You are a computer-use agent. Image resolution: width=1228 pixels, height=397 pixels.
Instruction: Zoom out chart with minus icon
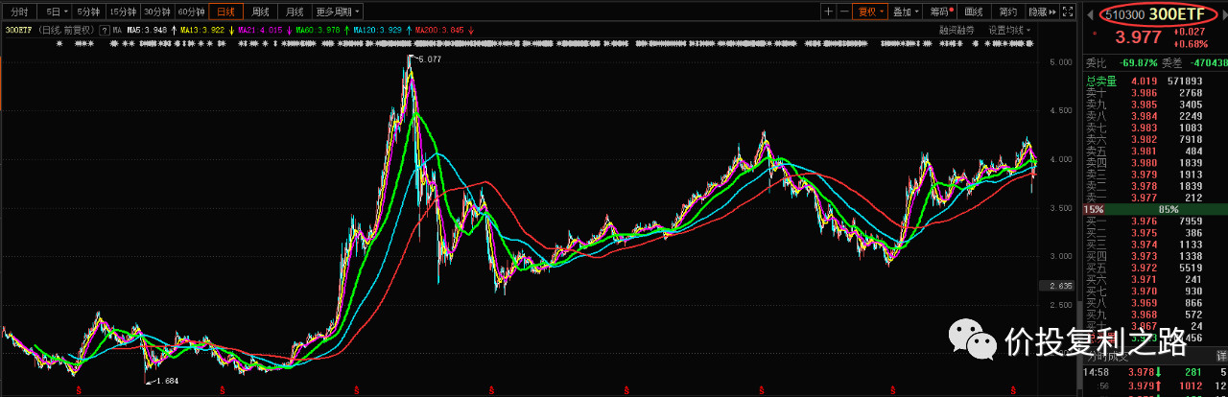(844, 12)
